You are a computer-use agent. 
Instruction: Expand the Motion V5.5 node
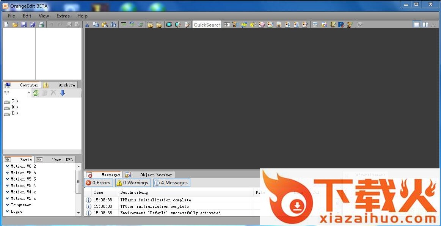(x=7, y=179)
